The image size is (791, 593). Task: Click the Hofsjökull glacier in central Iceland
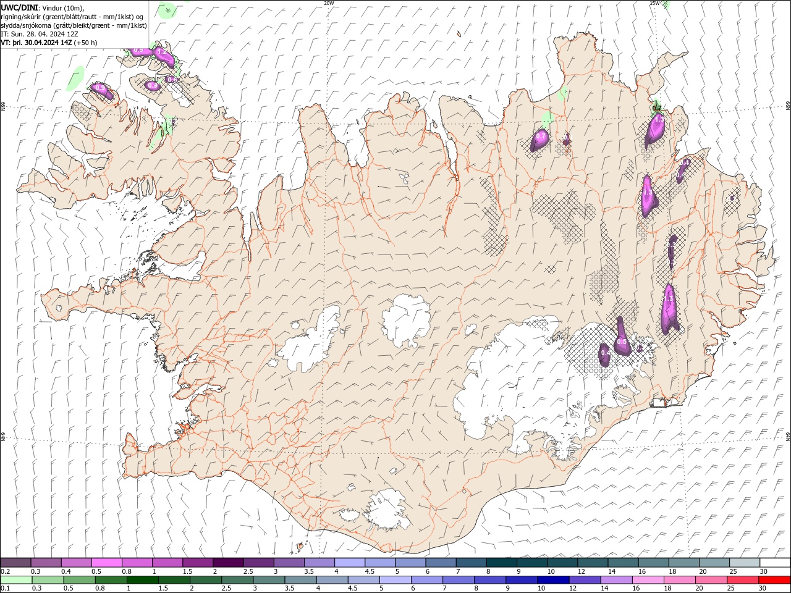pyautogui.click(x=406, y=320)
